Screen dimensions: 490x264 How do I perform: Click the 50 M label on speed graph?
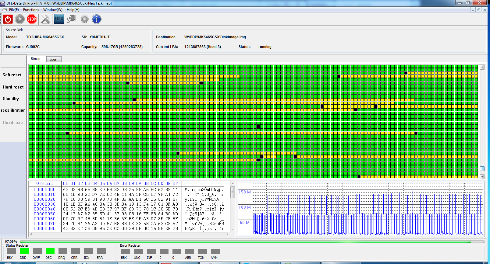pyautogui.click(x=245, y=222)
